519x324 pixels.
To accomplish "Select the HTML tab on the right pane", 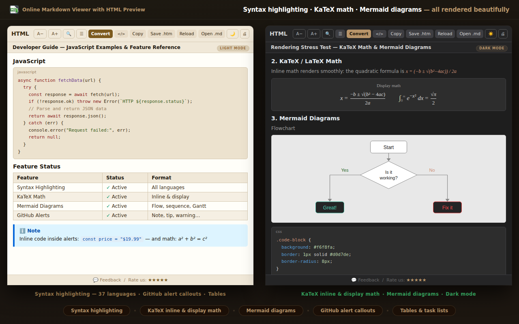I will 279,34.
